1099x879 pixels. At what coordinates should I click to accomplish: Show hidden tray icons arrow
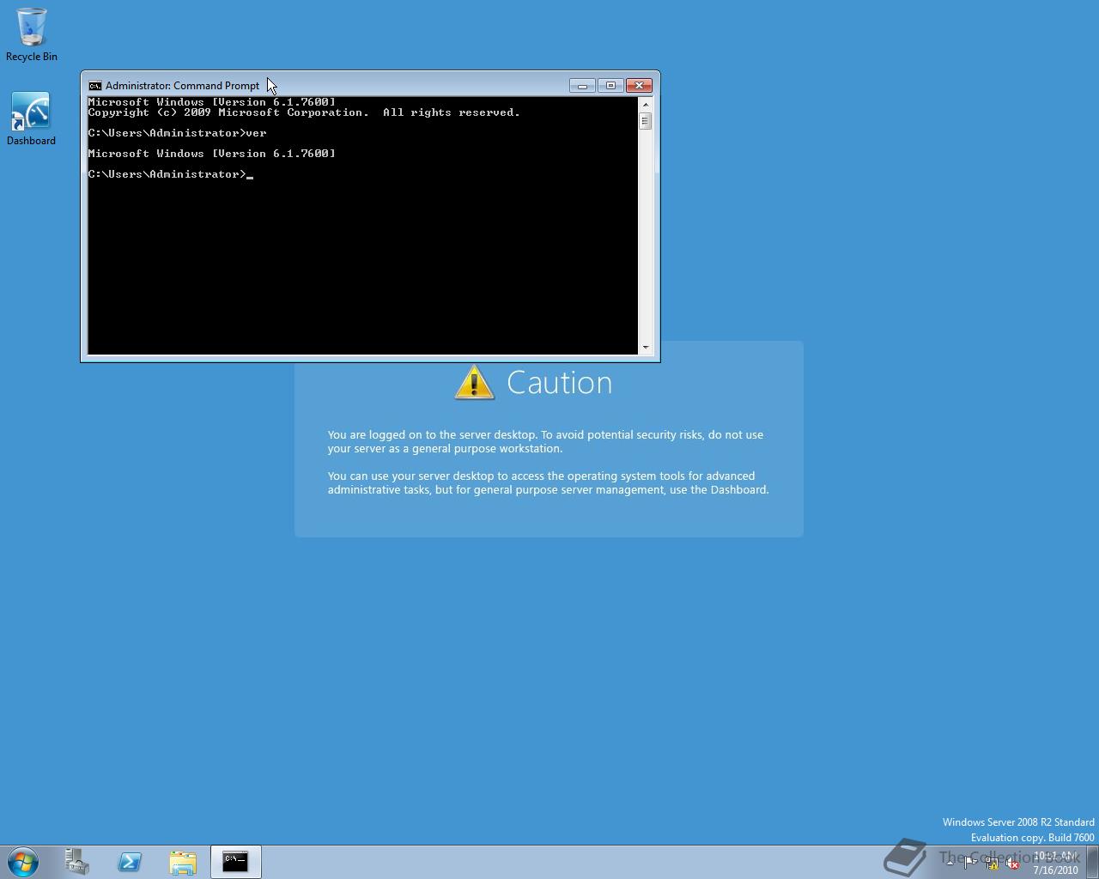pos(950,863)
